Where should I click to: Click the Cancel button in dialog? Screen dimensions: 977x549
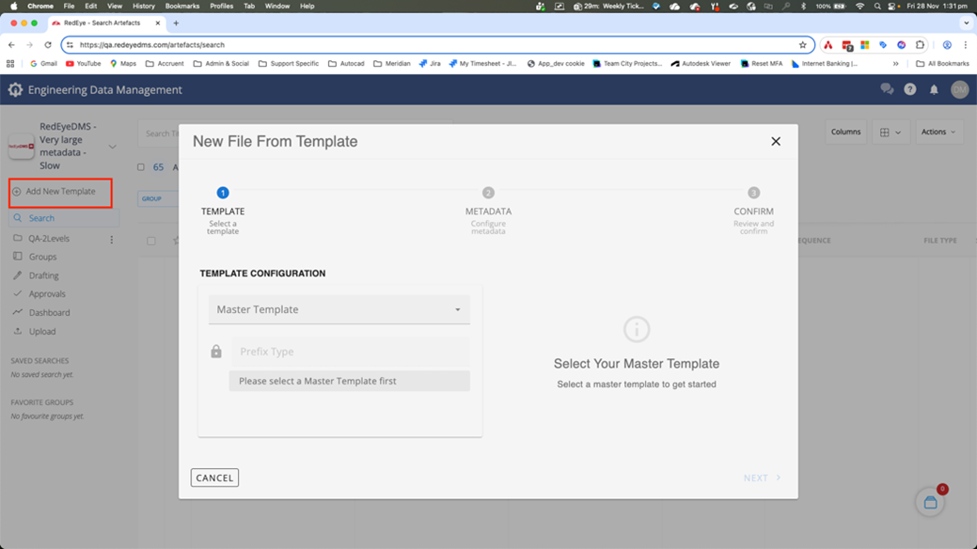214,478
